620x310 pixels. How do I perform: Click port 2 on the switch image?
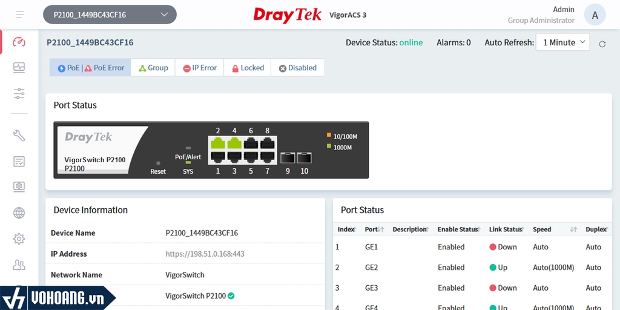218,143
